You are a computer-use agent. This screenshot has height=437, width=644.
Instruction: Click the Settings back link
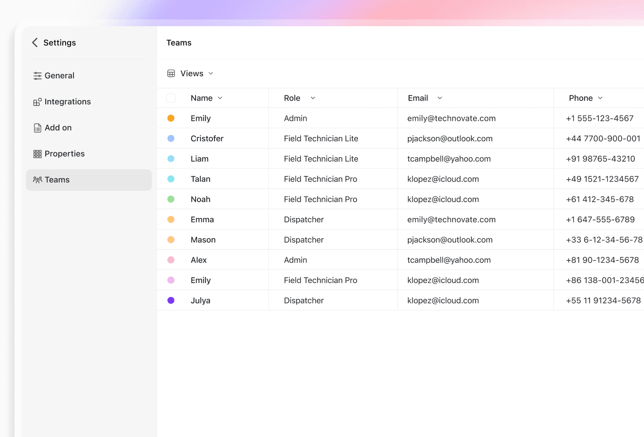(x=54, y=42)
